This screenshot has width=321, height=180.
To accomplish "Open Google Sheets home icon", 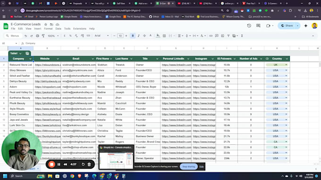I will point(6,26).
